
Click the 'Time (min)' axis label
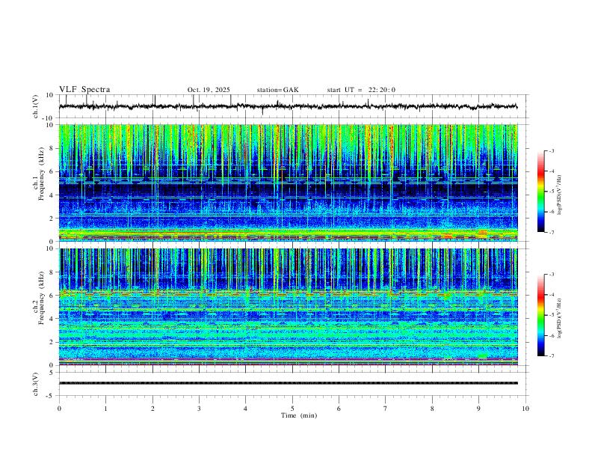(x=299, y=415)
